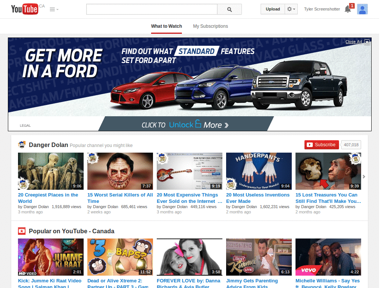The width and height of the screenshot is (384, 288).
Task: Click title 15 Worst Serial Killers of All Time
Action: (x=120, y=198)
